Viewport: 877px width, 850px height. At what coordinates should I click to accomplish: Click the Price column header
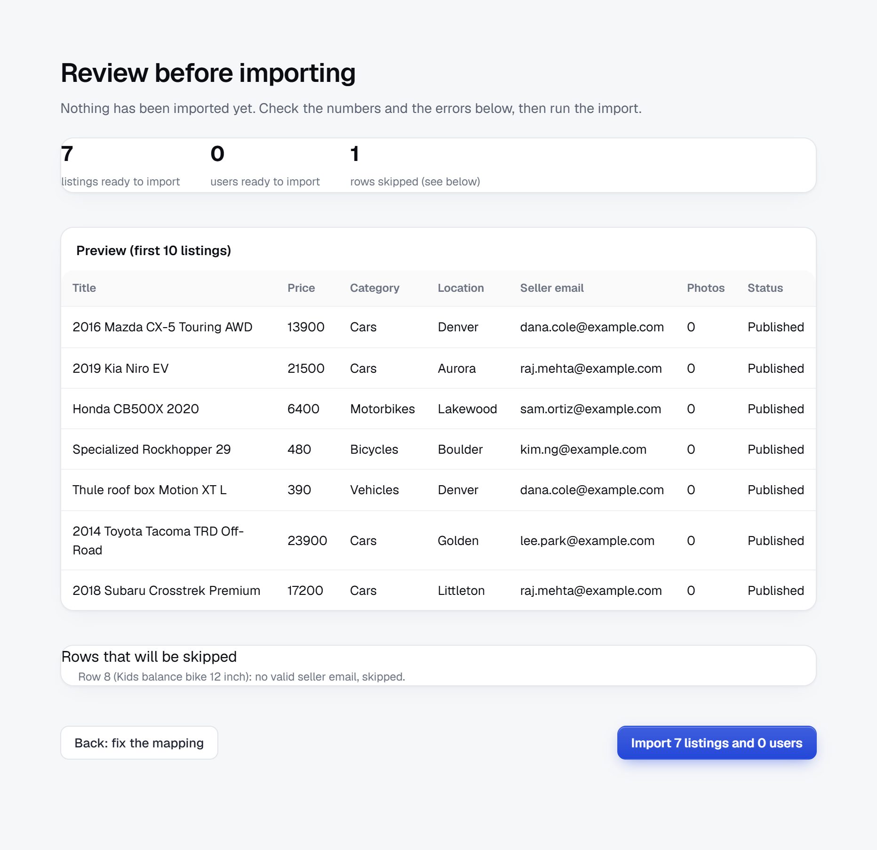[x=301, y=288]
